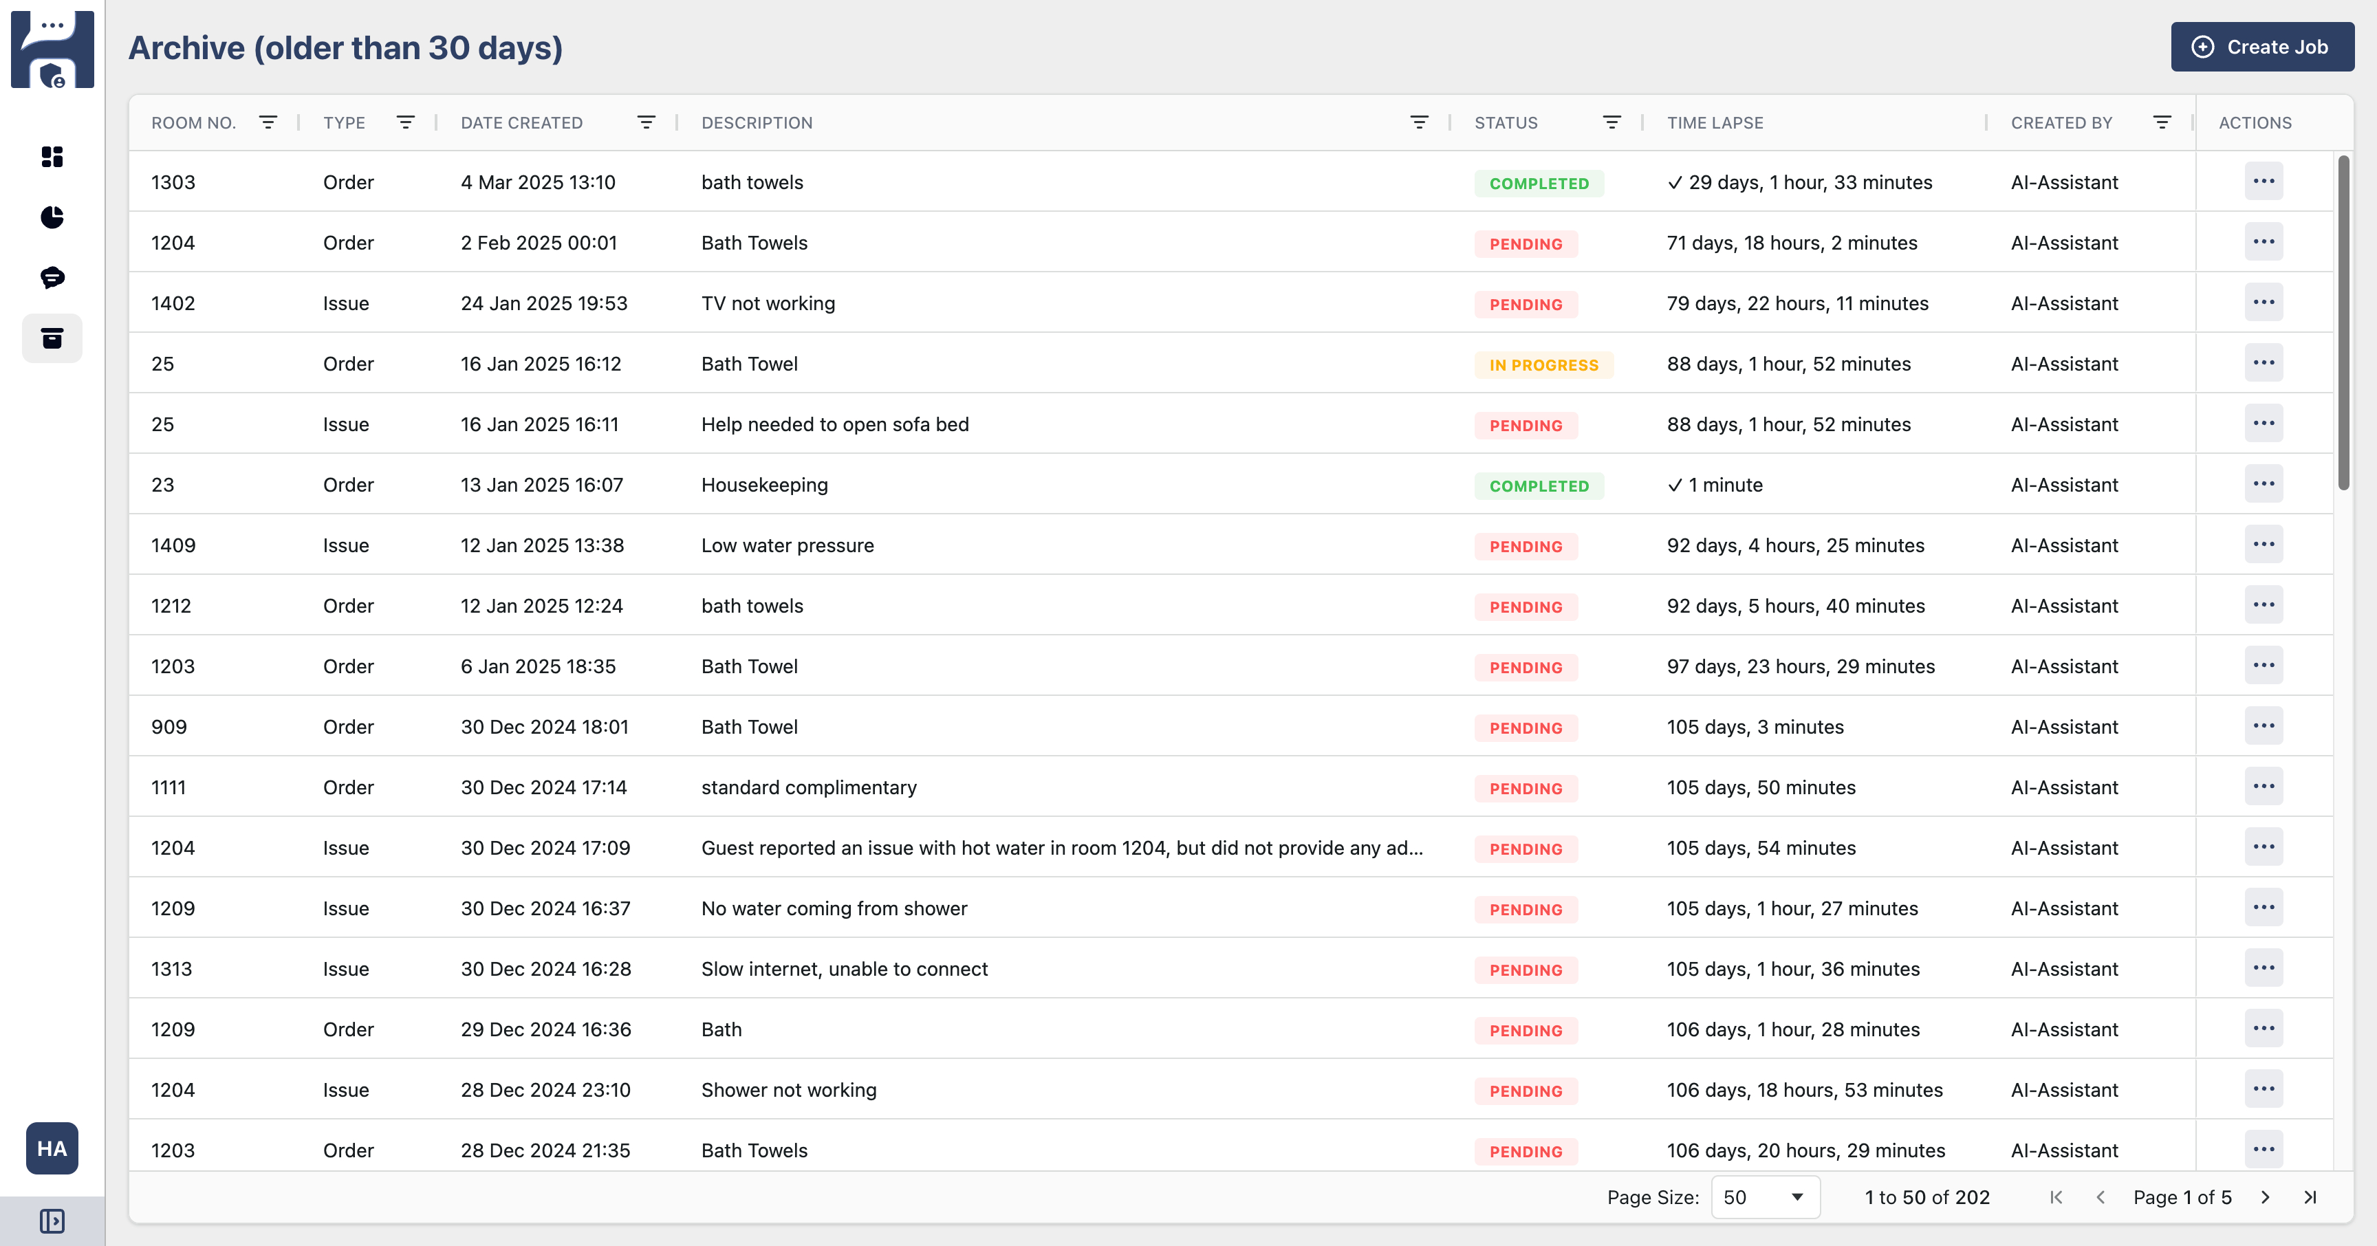Go to the previous page arrow
Viewport: 2377px width, 1246px height.
(2101, 1197)
